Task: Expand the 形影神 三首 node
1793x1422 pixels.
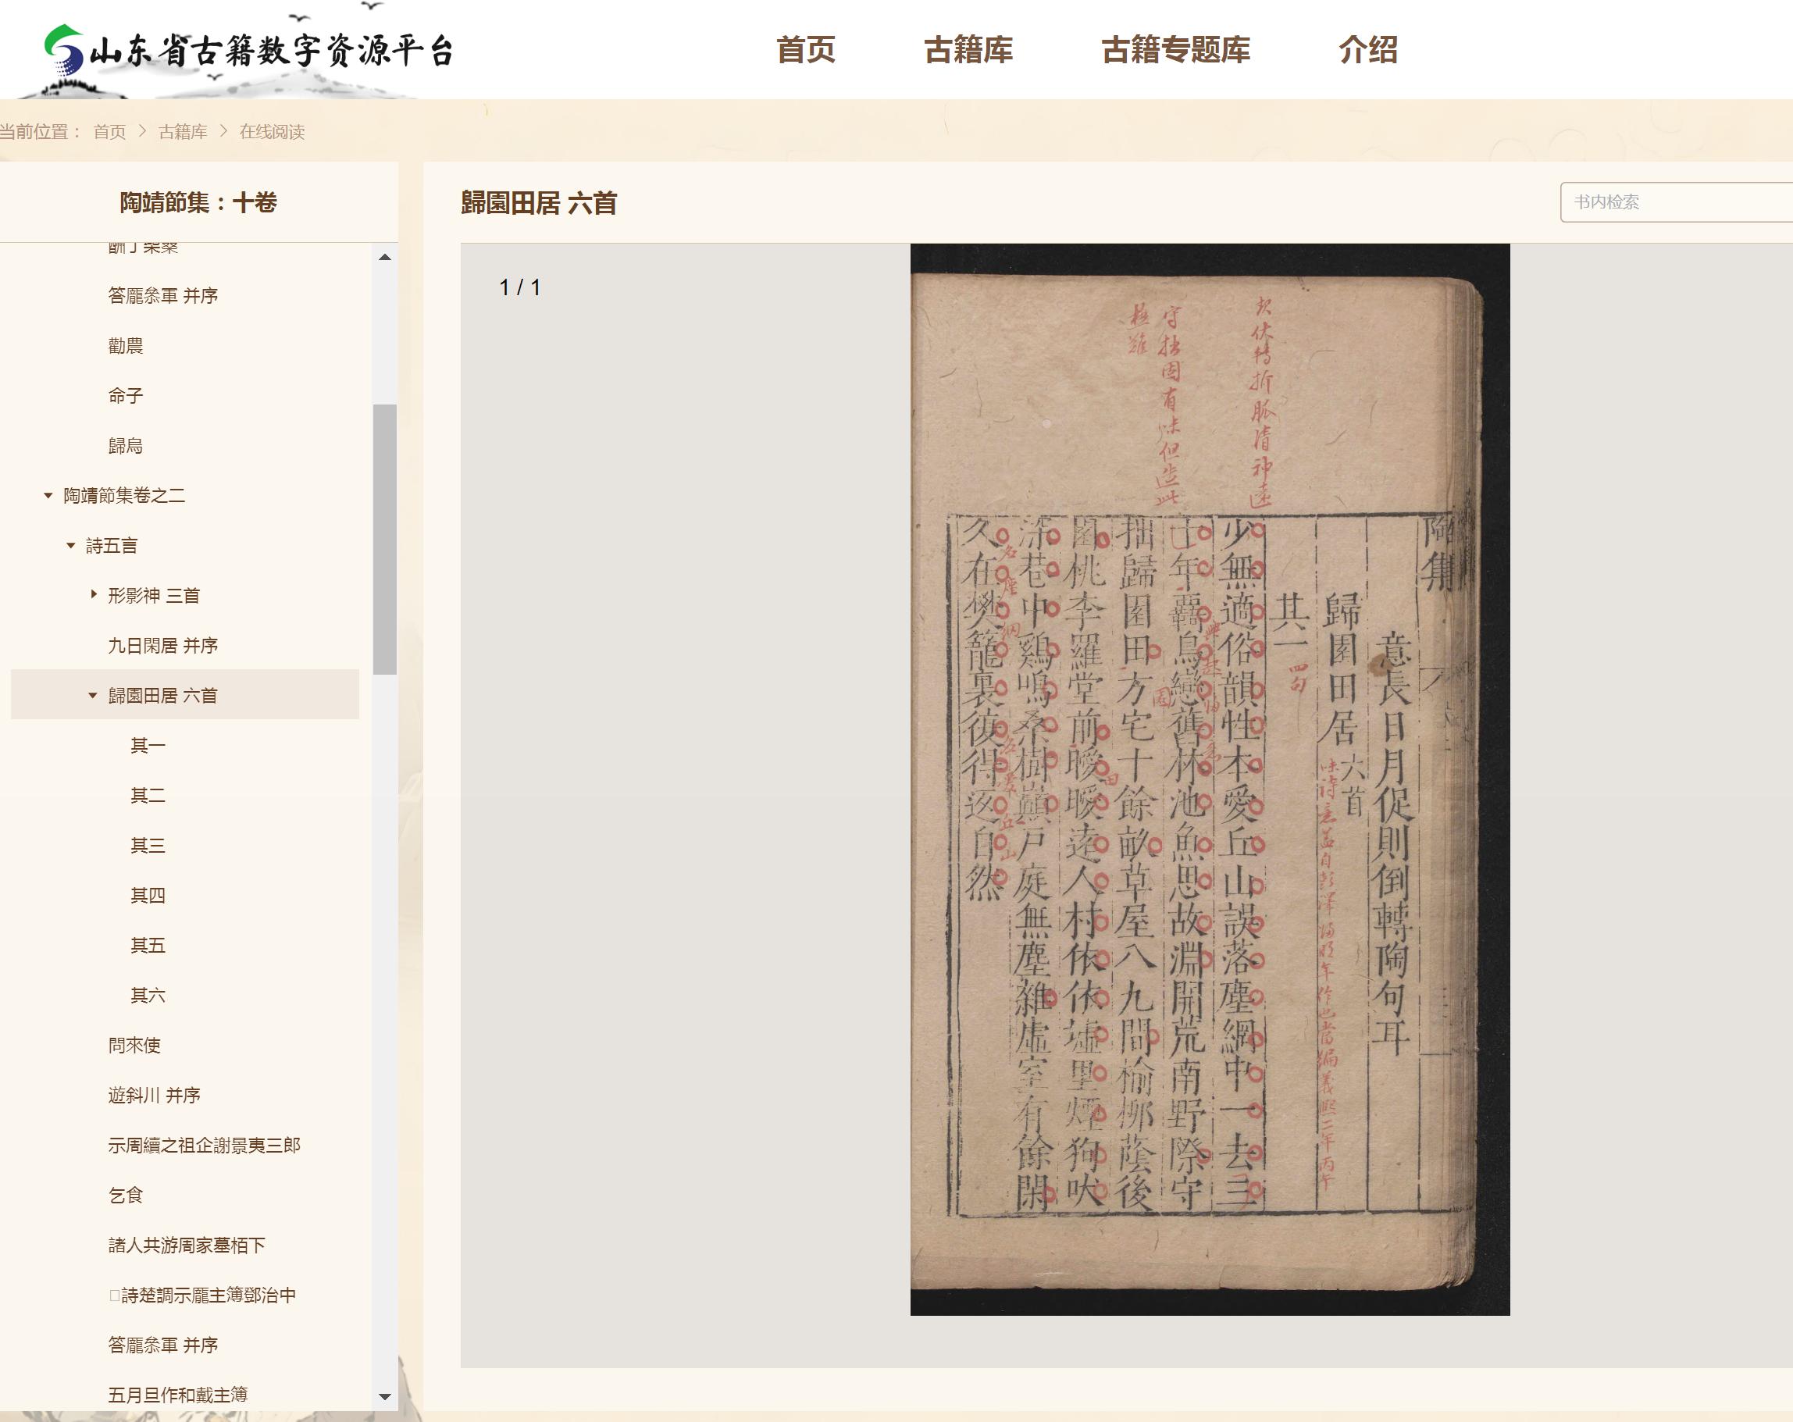Action: (x=93, y=594)
